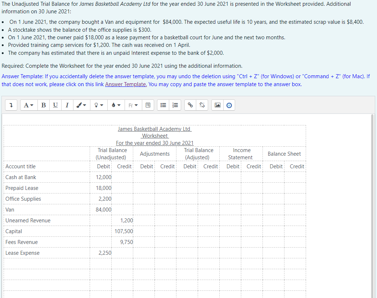
Task: Click the Van row label
Action: [x=10, y=210]
